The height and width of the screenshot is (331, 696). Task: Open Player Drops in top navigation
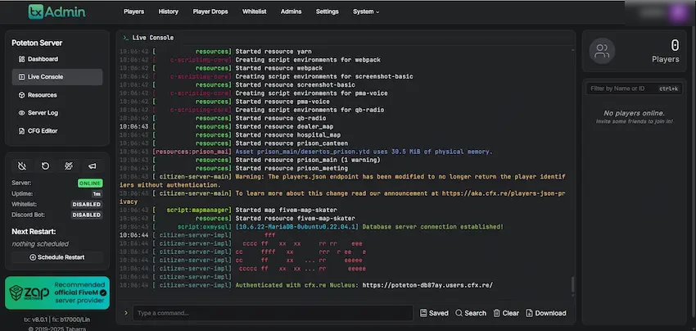pos(210,11)
